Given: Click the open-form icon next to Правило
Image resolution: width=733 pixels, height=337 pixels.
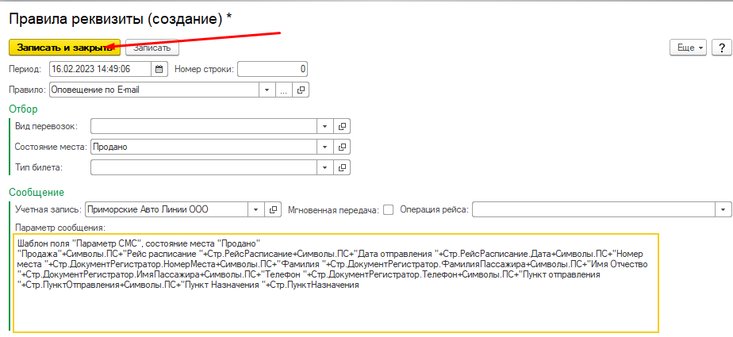Looking at the screenshot, I should [301, 90].
